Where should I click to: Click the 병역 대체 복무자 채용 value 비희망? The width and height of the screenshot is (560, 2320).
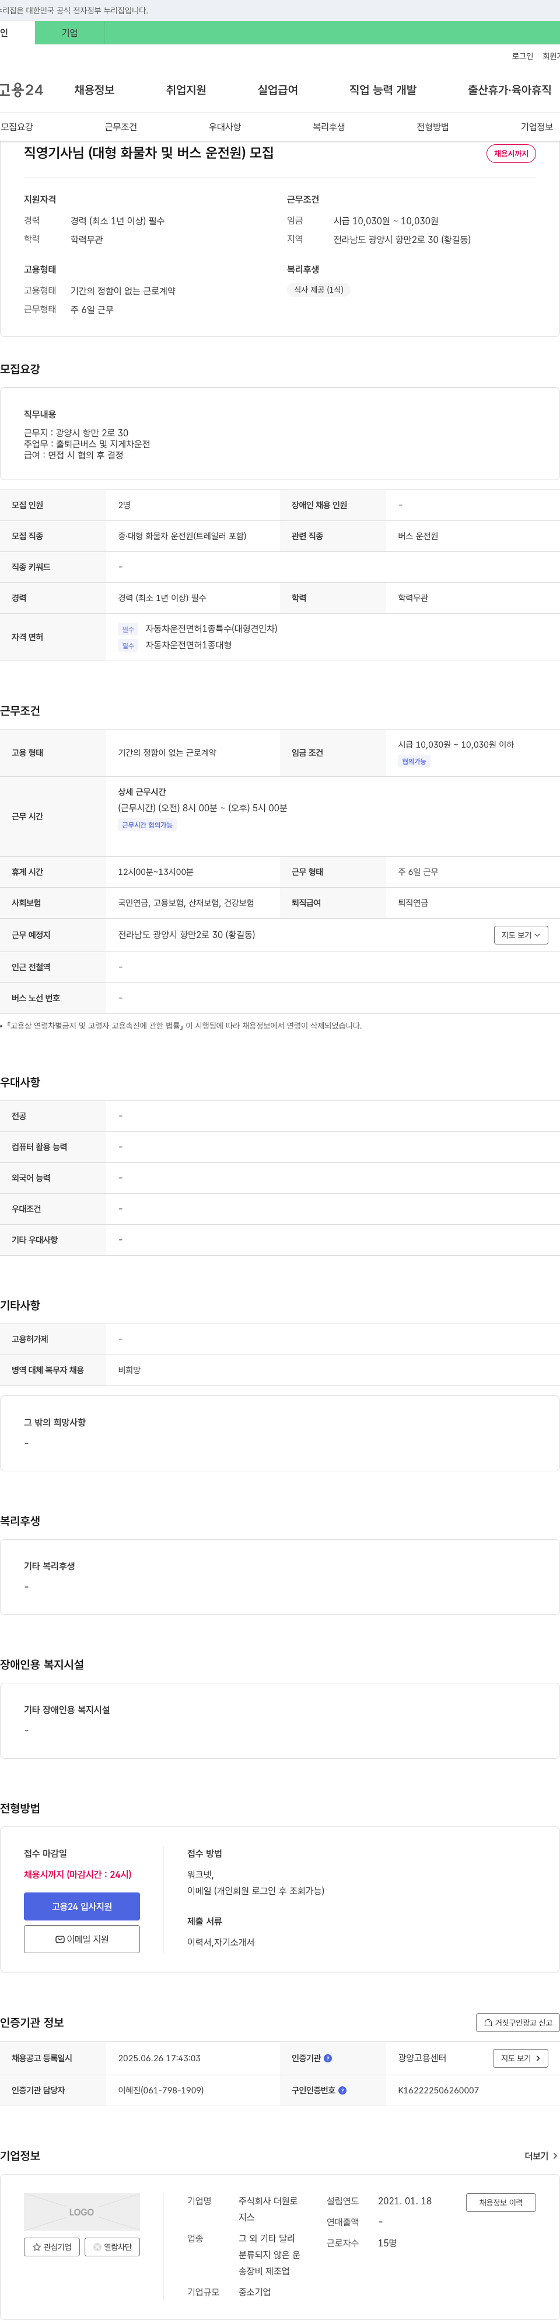click(129, 1370)
